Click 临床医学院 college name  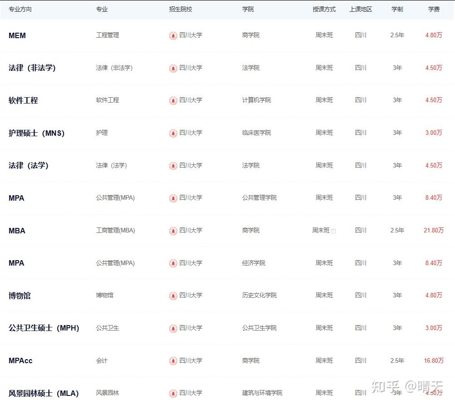pos(256,133)
